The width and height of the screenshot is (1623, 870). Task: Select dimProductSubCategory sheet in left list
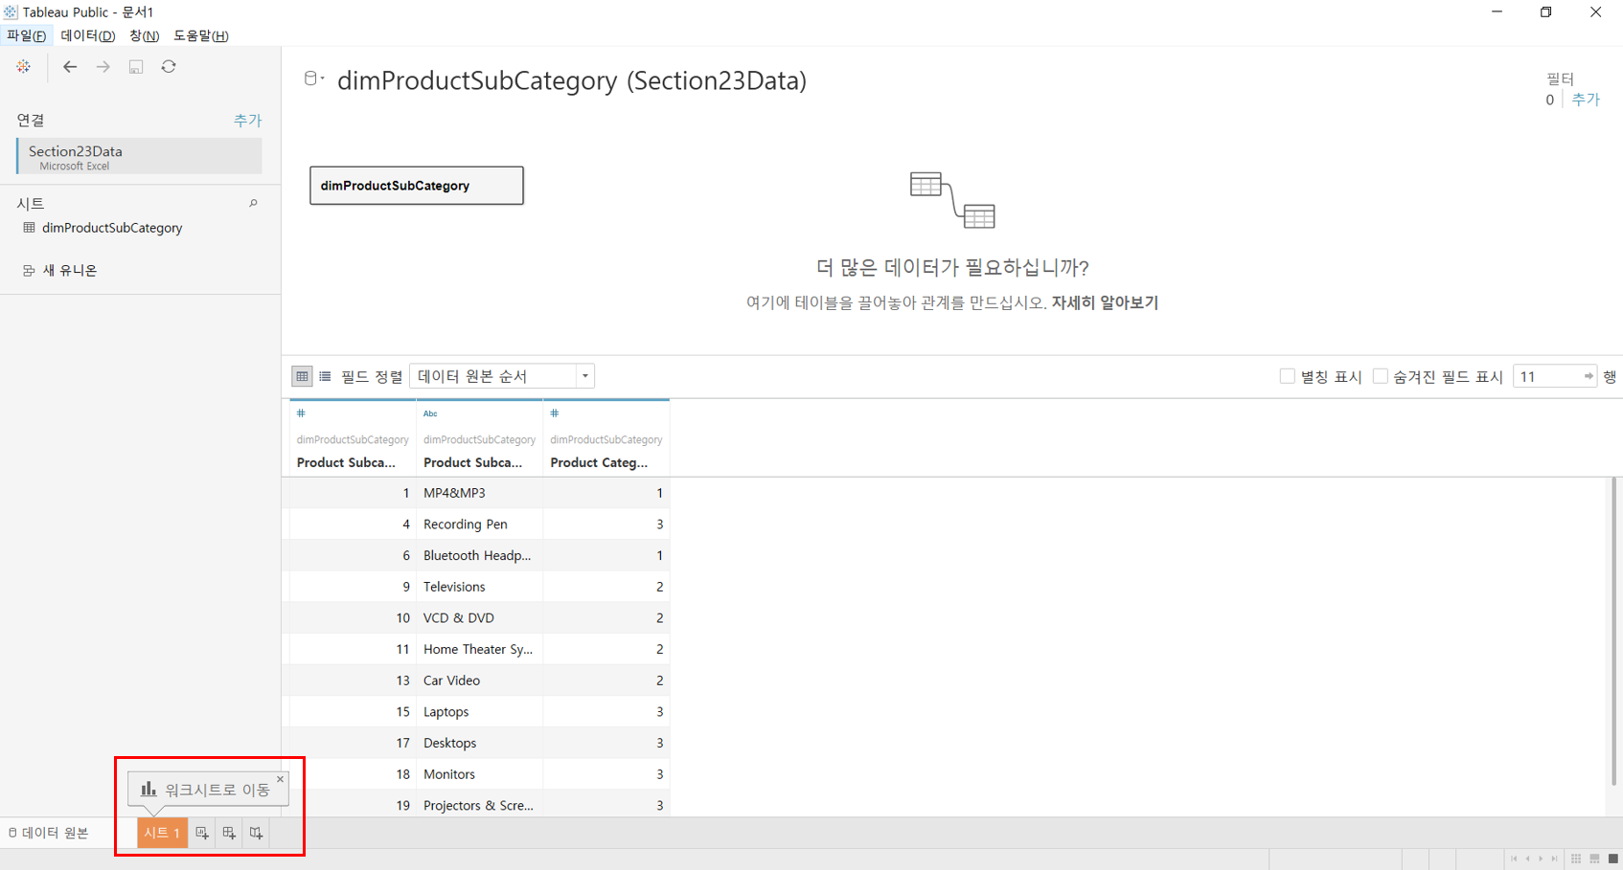click(112, 228)
